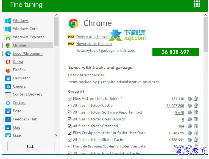Show info for CrashpadMetrics row

[x=190, y=133]
